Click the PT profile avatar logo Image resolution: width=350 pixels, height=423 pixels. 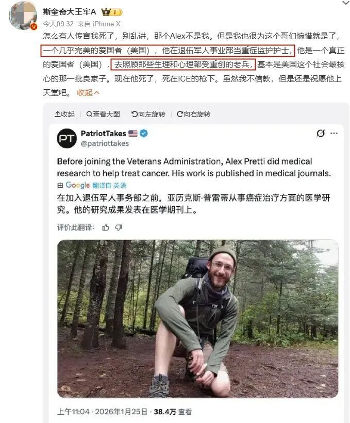tap(67, 138)
